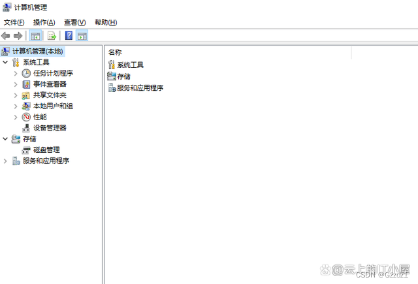Click the Forward arrow toolbar icon
This screenshot has width=418, height=284.
pos(18,36)
